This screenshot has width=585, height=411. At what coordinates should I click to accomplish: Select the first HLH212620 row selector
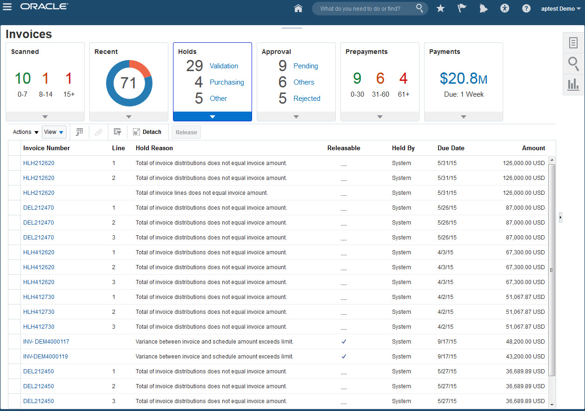point(14,163)
